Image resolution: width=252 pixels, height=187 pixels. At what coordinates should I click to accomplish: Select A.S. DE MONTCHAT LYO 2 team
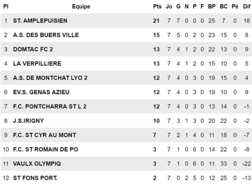pos(50,78)
